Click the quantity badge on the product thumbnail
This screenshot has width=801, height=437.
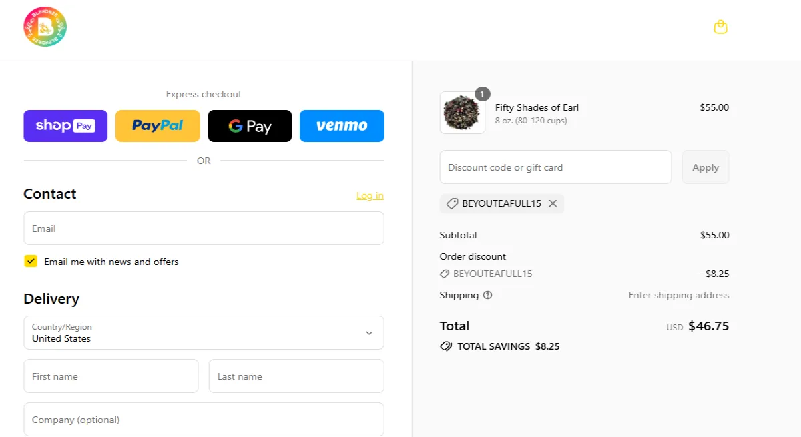(x=482, y=94)
